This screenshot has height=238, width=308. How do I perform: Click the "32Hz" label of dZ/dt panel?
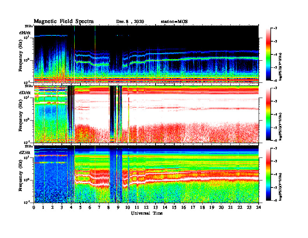(29, 146)
